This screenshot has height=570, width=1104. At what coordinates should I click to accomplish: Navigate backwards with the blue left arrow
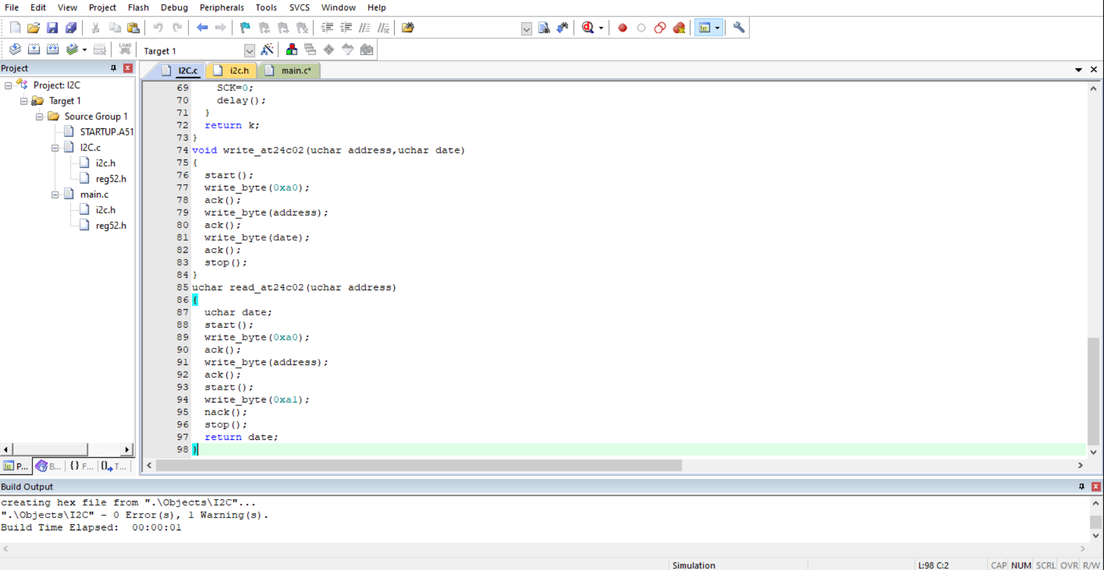[202, 28]
